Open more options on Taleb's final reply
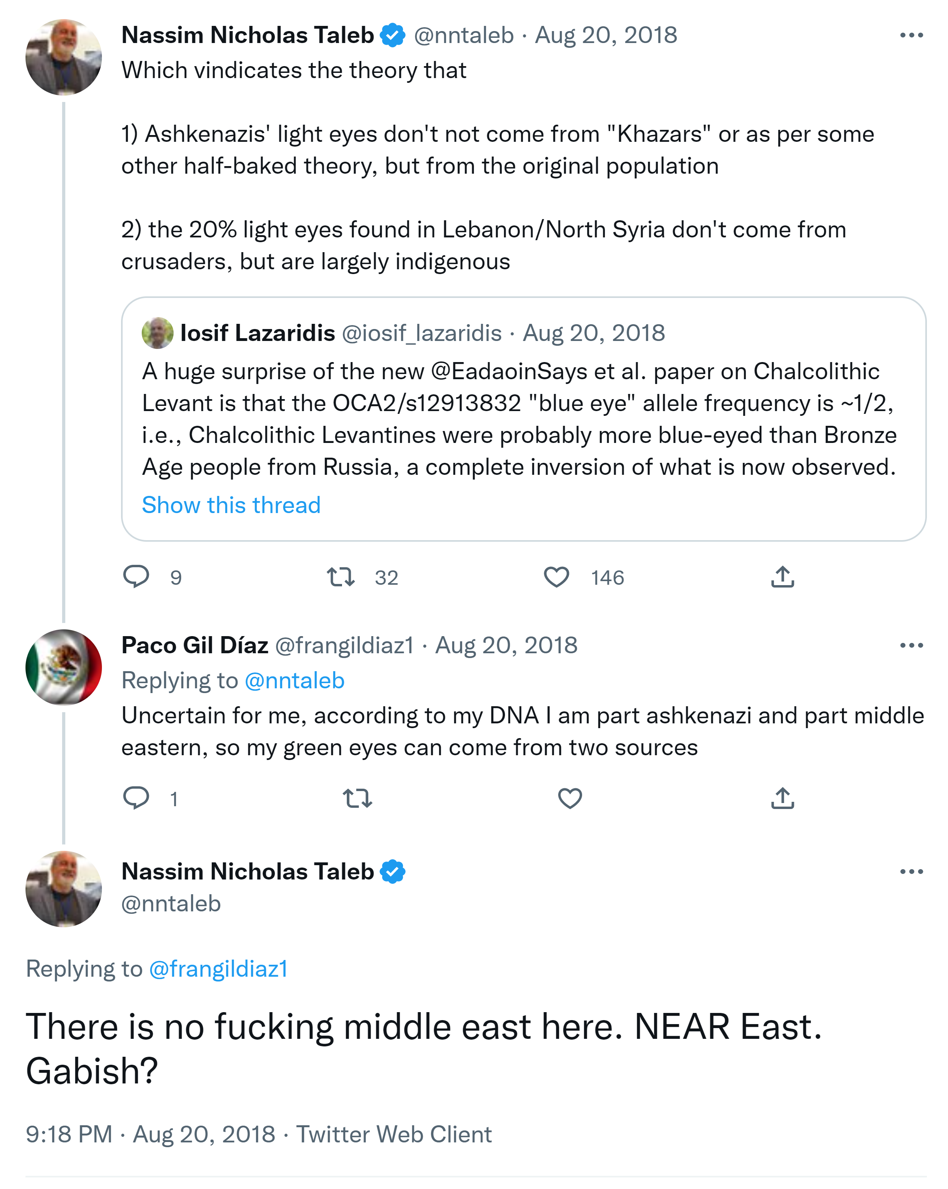 (911, 872)
